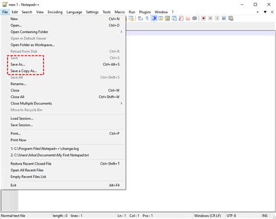Open the Settings menu
This screenshot has height=219, width=276.
tap(92, 12)
